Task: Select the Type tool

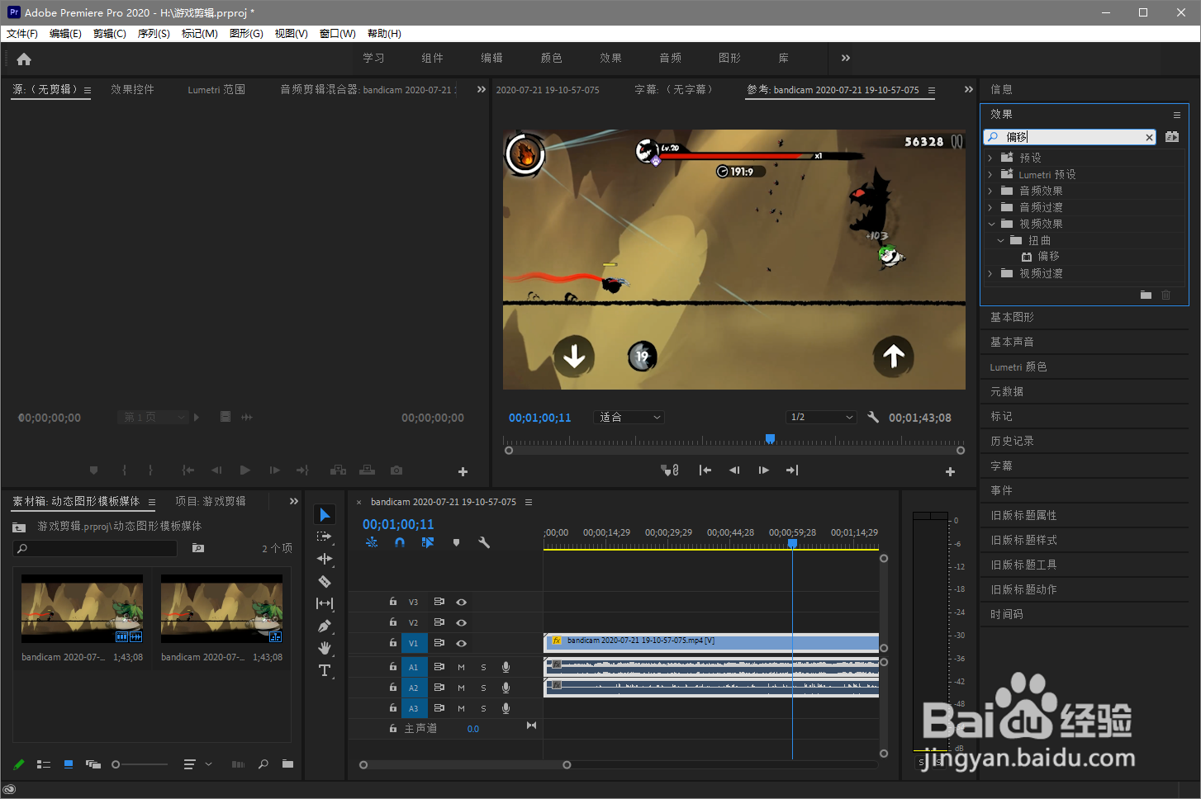Action: pyautogui.click(x=325, y=670)
